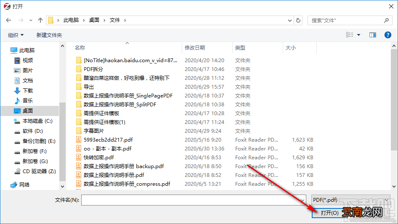
Task: Close the 打开 dialog window
Action: pos(391,6)
